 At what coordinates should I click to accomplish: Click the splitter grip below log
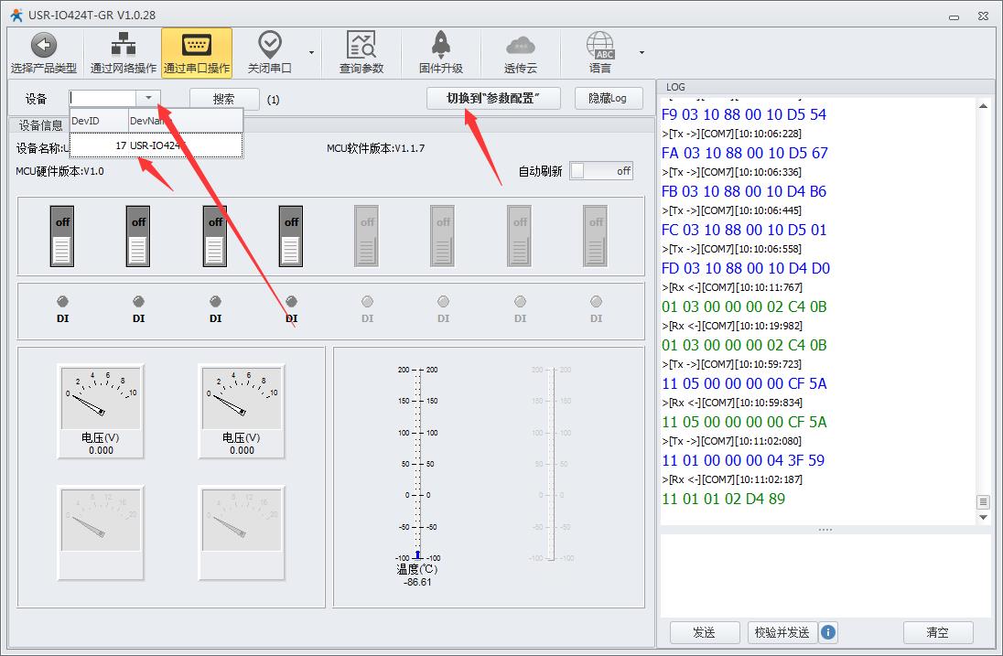click(825, 530)
